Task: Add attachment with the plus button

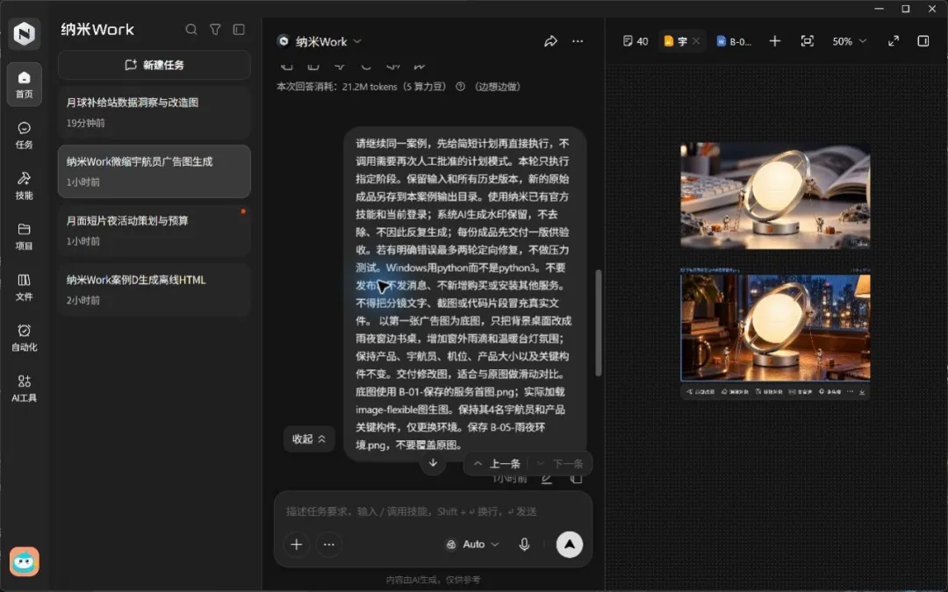Action: tap(297, 545)
